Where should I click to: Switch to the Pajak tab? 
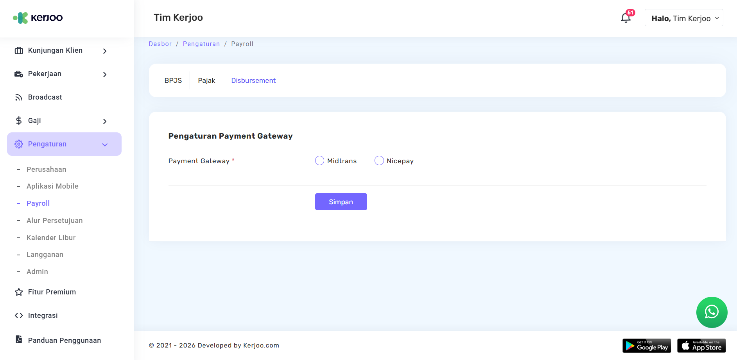(206, 80)
